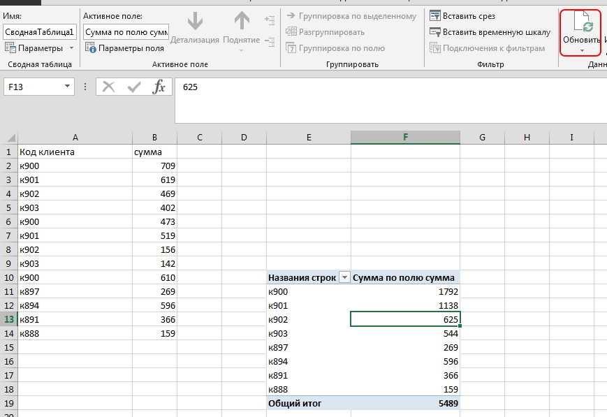Open the Обновить dropdown arrow
Viewport: 607px width, 417px height.
pos(582,51)
